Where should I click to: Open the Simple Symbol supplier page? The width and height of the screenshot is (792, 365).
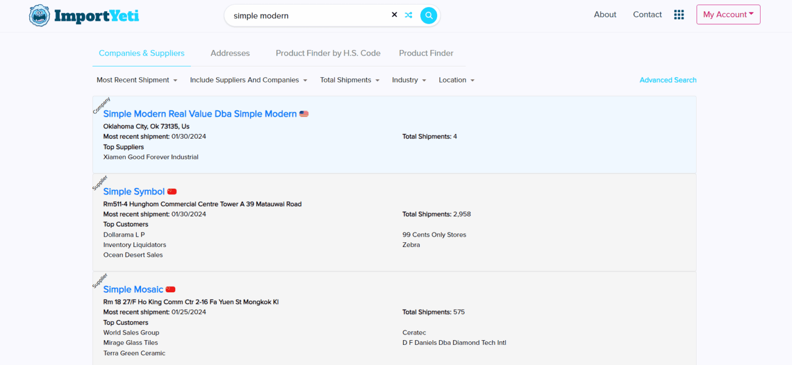click(x=134, y=191)
